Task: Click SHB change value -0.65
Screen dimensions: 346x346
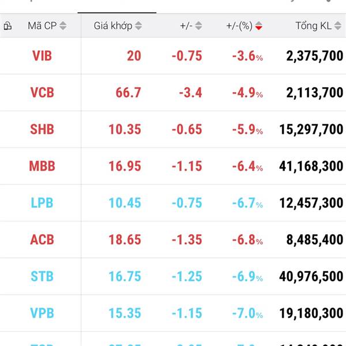Action: click(187, 129)
